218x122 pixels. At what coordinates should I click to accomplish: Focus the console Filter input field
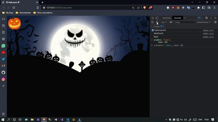point(185,22)
